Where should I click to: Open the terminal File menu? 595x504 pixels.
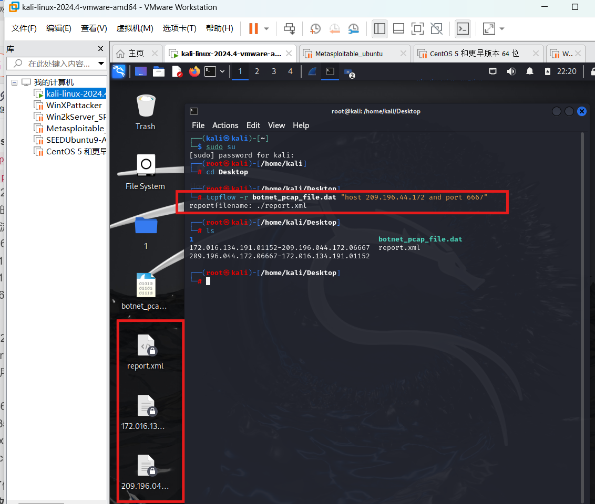click(198, 125)
